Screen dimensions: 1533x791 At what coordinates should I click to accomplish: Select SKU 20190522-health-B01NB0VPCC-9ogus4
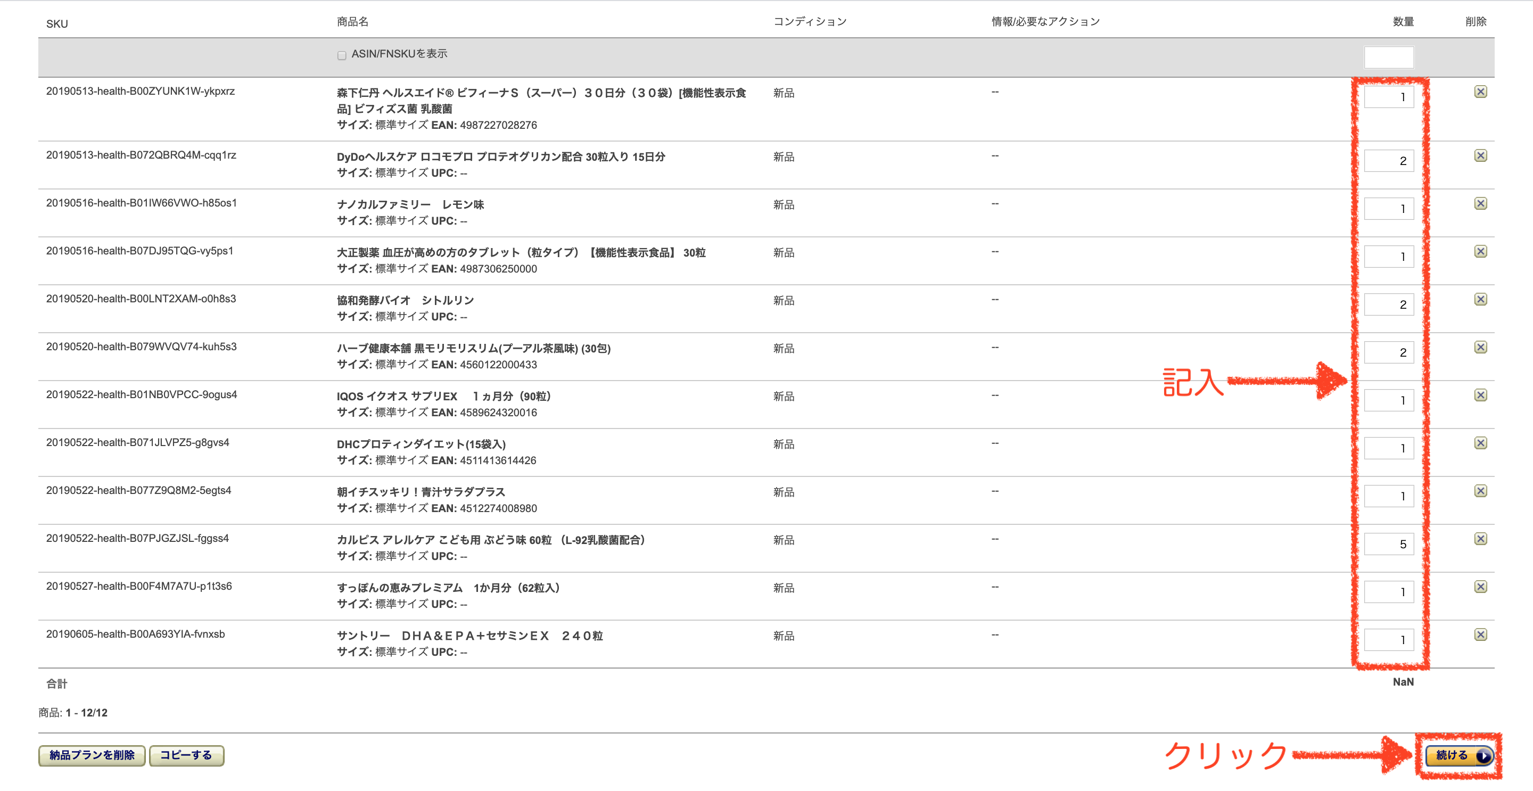[142, 394]
